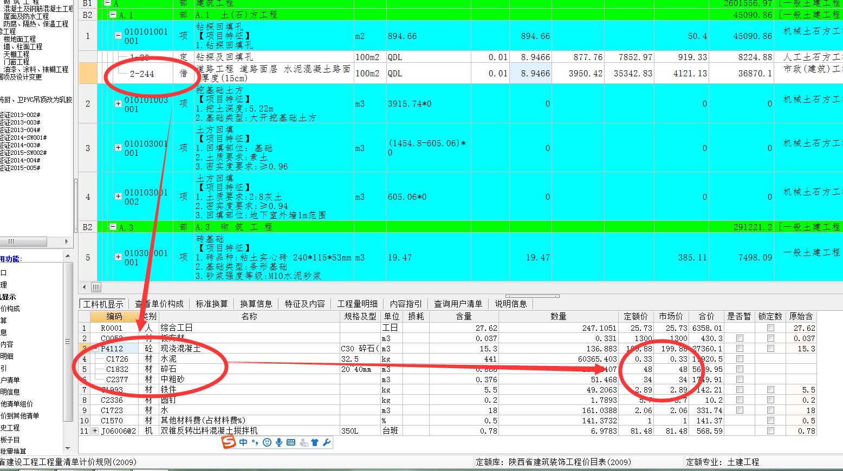The width and height of the screenshot is (843, 471).
Task: Check 锁定数量 box for 水 row
Action: coord(770,410)
